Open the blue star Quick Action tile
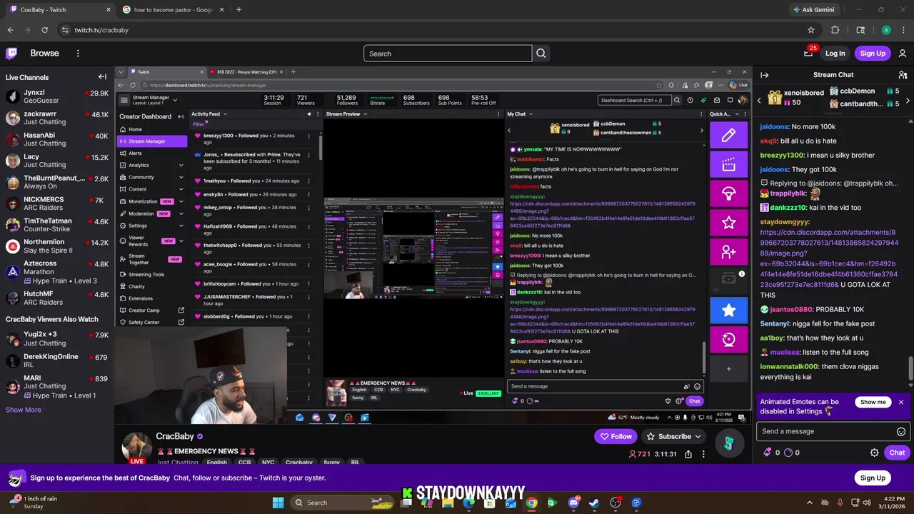Image resolution: width=914 pixels, height=514 pixels. click(728, 311)
